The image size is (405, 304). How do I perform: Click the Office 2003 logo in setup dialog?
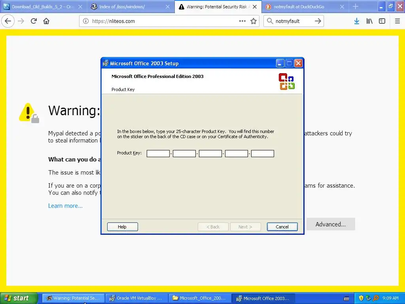287,82
